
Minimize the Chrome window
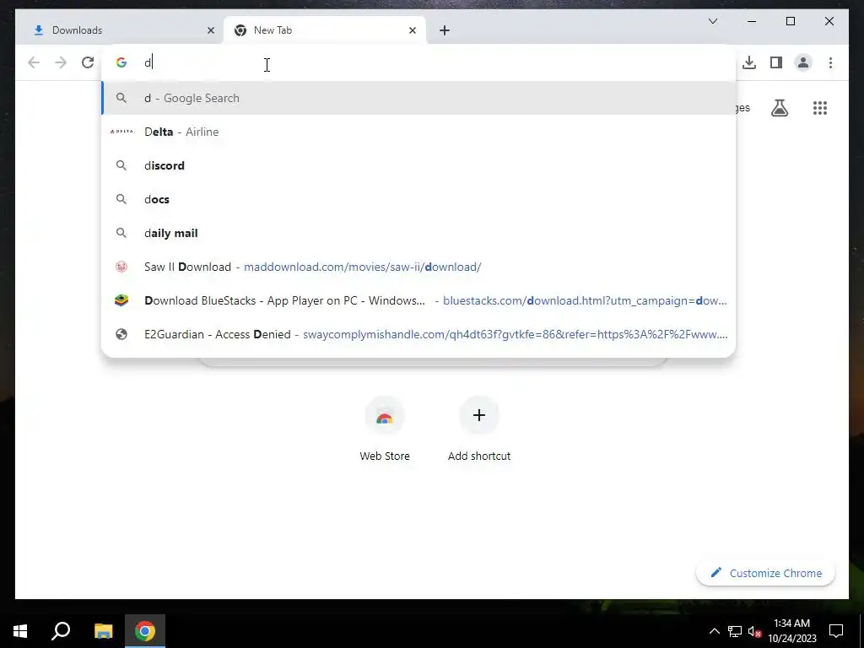[752, 21]
